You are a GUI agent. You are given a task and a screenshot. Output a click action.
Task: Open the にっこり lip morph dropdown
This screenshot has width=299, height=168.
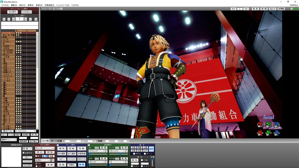[118, 151]
